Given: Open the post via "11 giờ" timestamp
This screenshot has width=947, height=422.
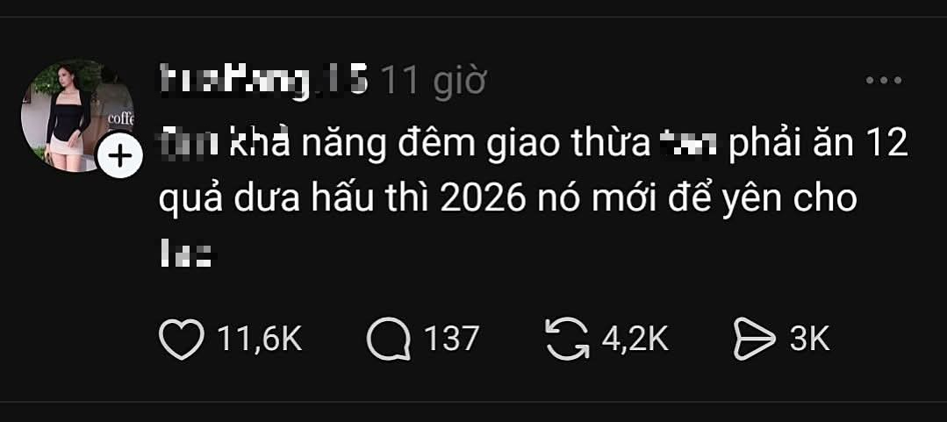Looking at the screenshot, I should (434, 81).
